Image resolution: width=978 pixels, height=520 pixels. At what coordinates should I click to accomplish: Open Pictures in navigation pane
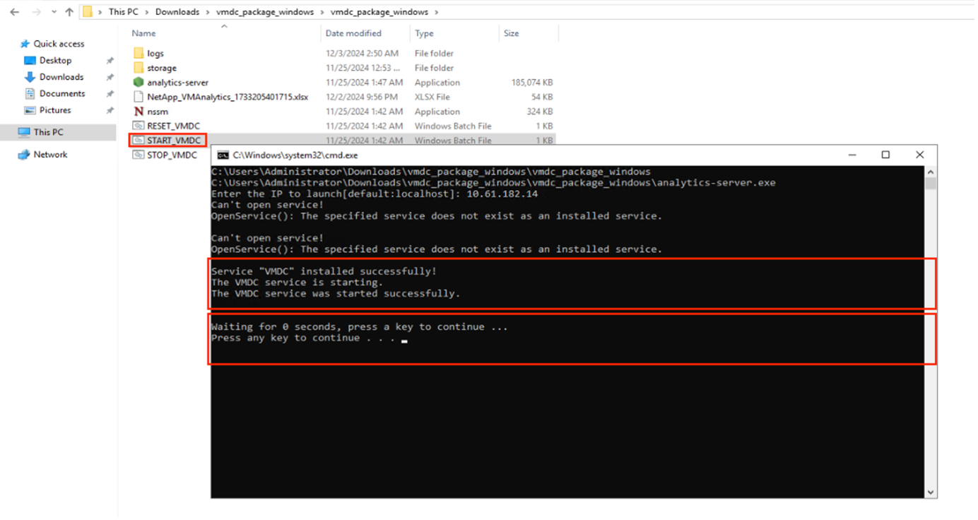click(55, 110)
